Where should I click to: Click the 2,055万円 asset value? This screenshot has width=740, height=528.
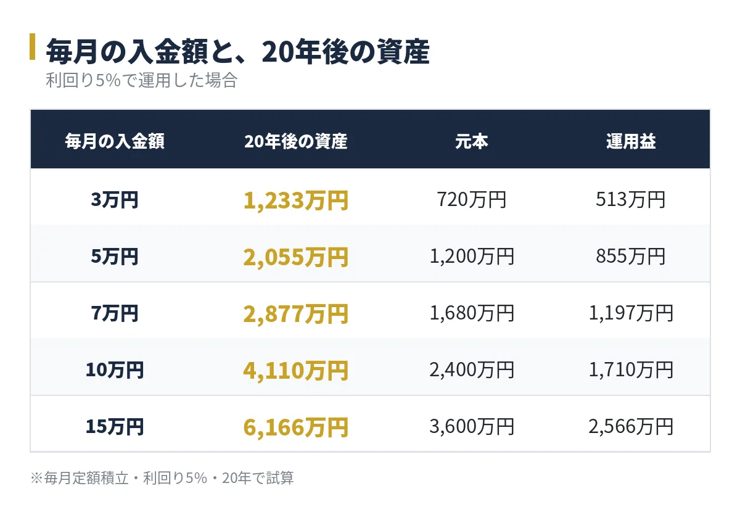pyautogui.click(x=296, y=257)
